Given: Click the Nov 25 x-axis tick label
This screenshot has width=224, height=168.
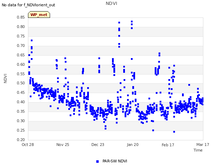Looking at the screenshot, I should (63, 145).
